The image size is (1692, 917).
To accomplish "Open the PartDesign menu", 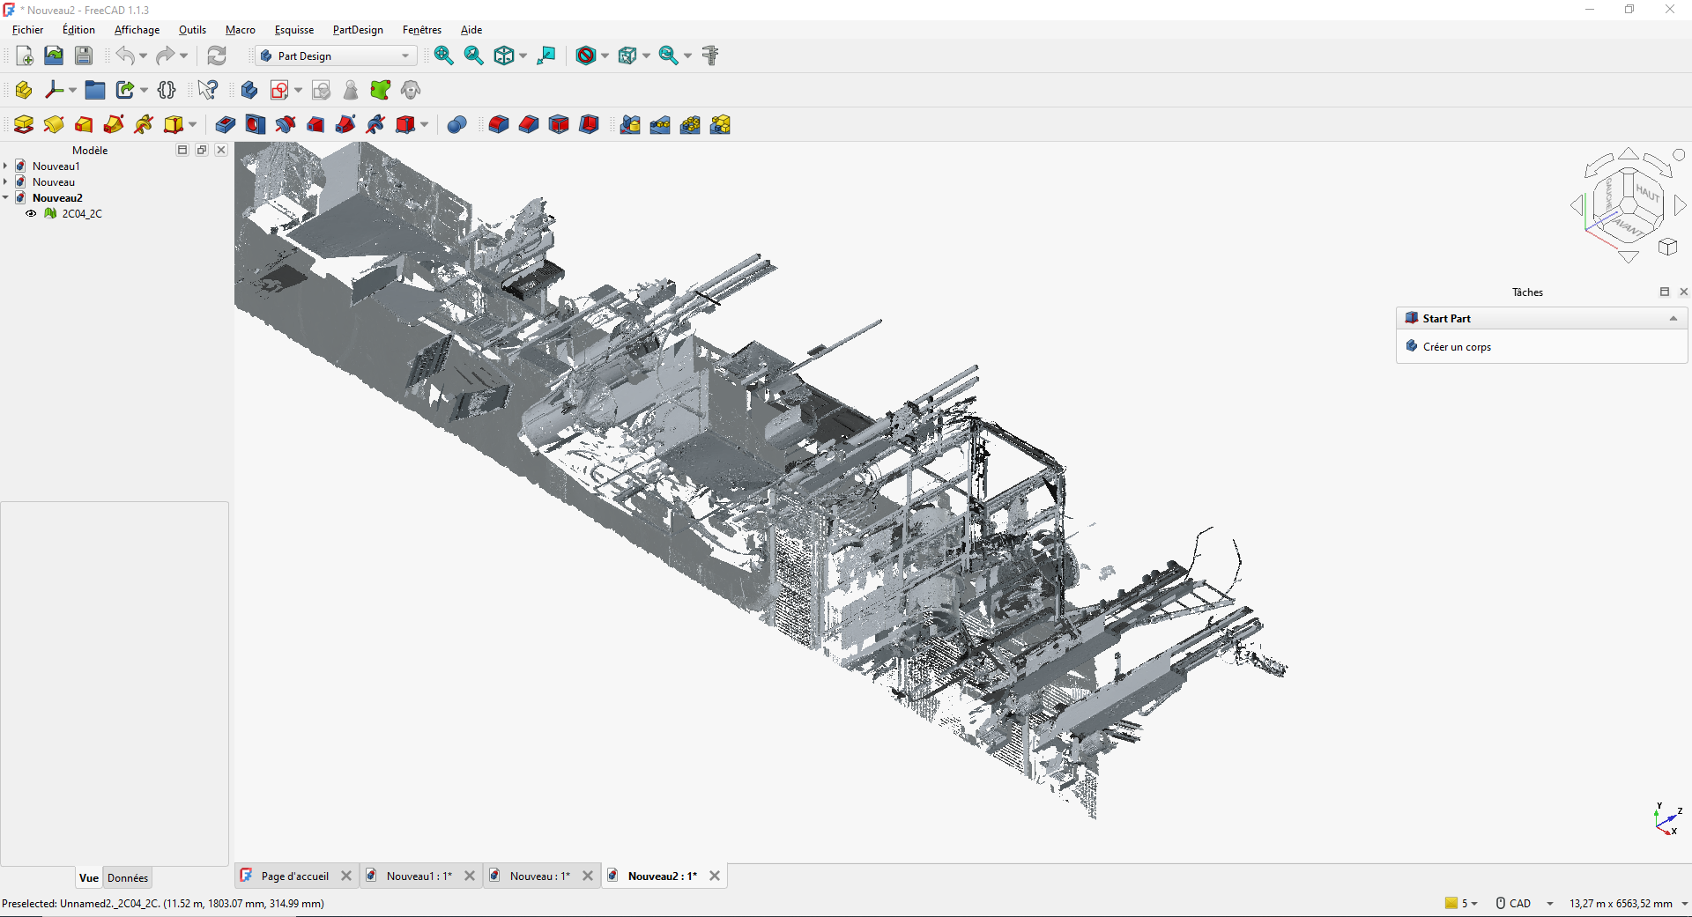I will (358, 29).
